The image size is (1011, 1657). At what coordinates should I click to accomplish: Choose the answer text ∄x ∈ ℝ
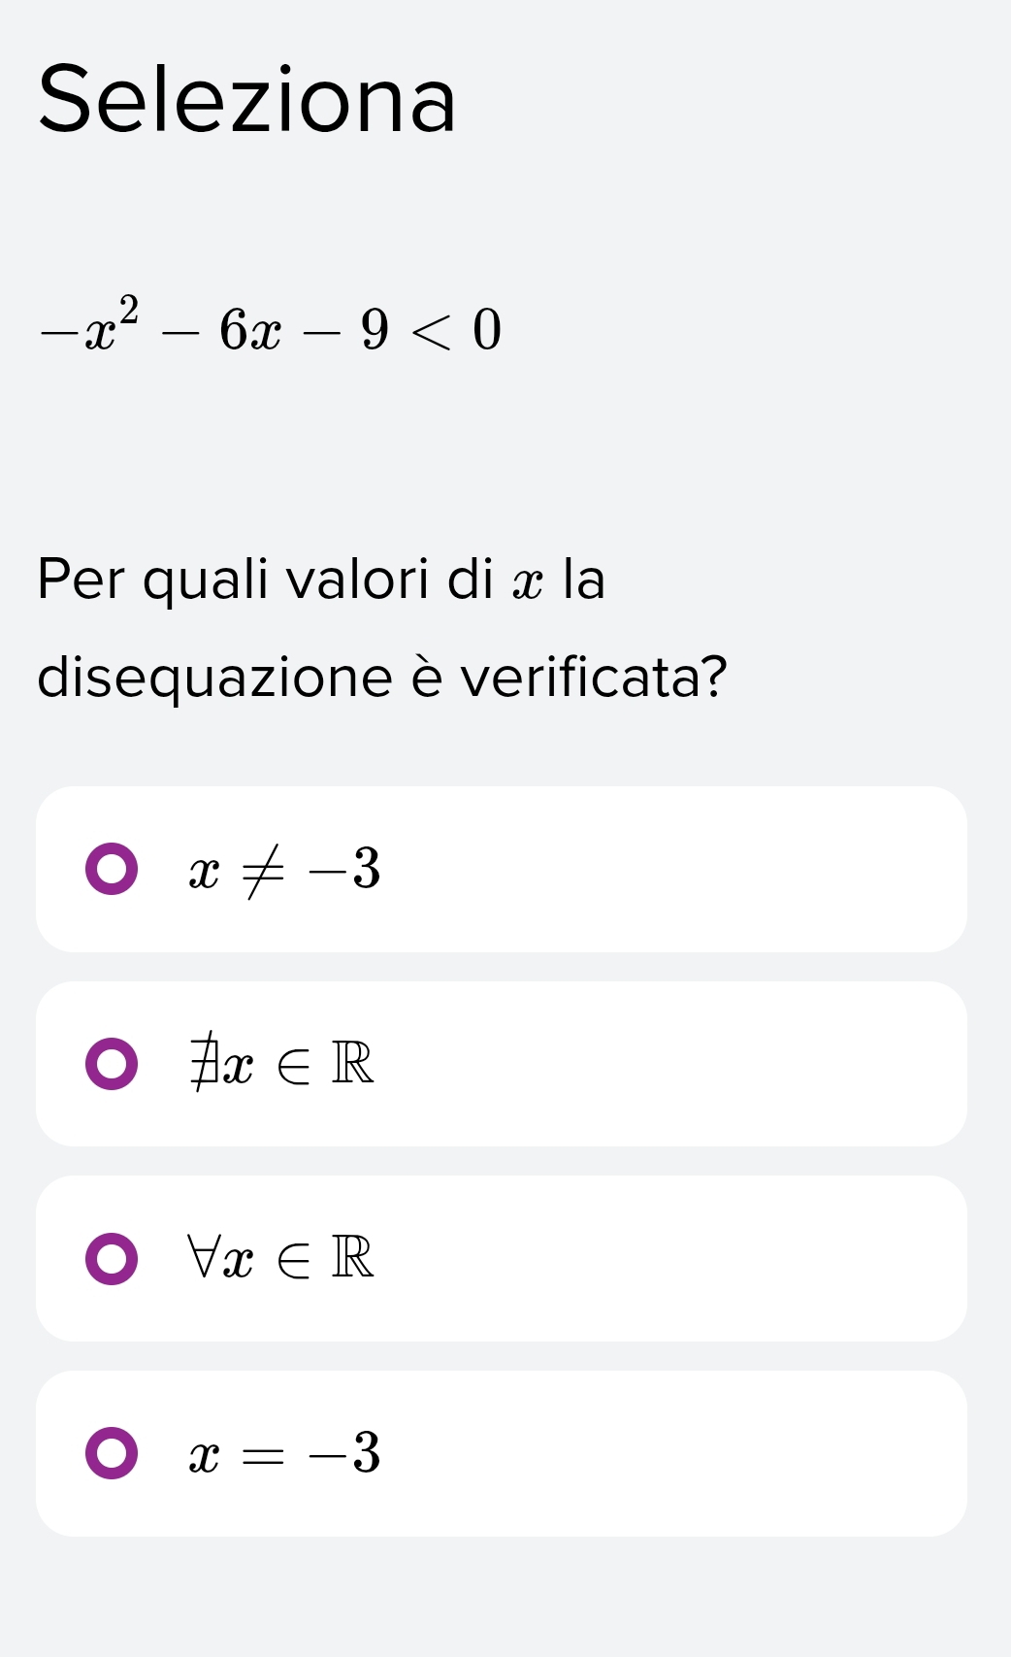coord(282,1064)
